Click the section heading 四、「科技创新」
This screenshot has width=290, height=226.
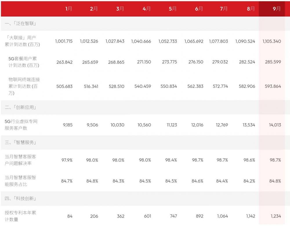tap(20, 198)
